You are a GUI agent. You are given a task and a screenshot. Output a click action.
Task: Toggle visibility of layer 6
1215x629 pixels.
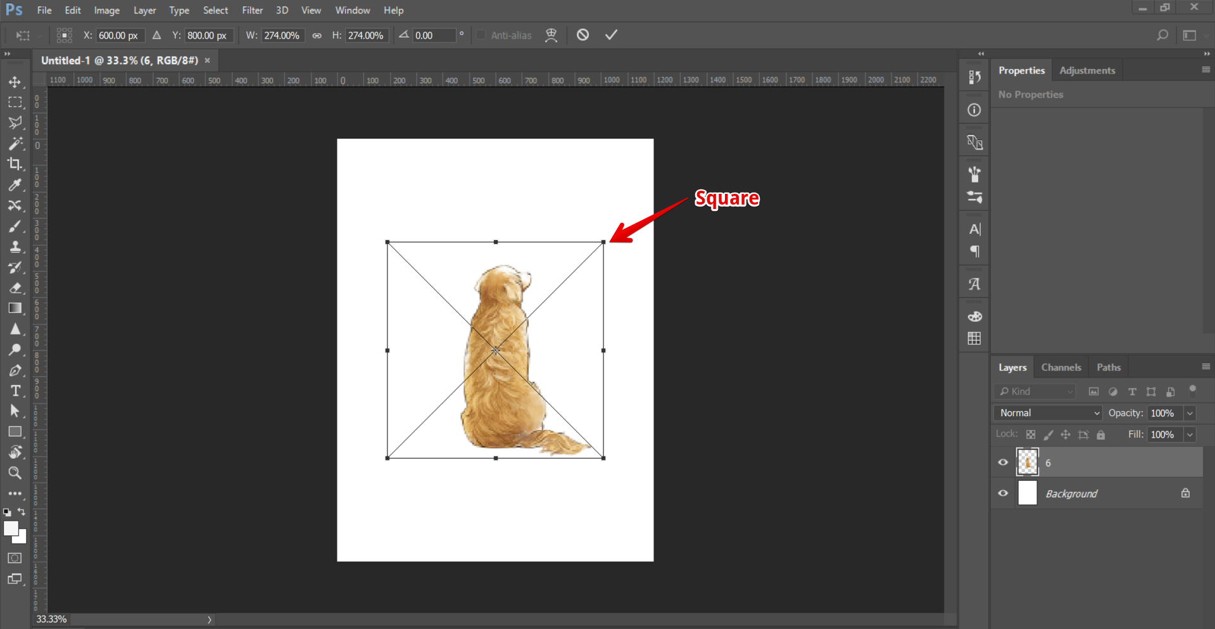tap(1003, 462)
